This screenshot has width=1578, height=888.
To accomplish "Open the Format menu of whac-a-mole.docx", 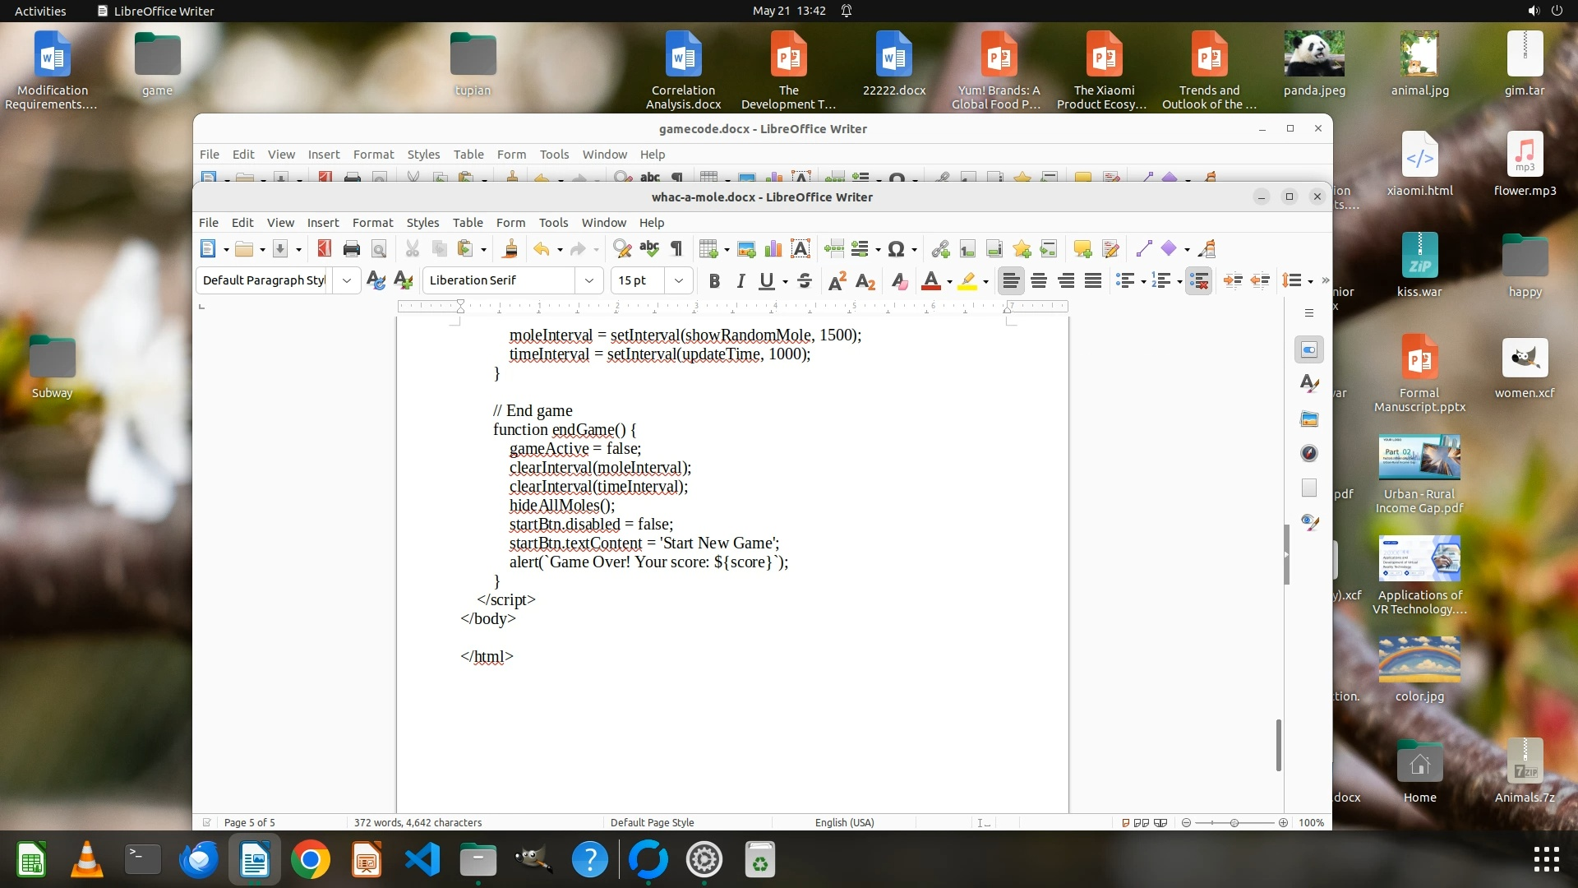I will click(x=372, y=223).
